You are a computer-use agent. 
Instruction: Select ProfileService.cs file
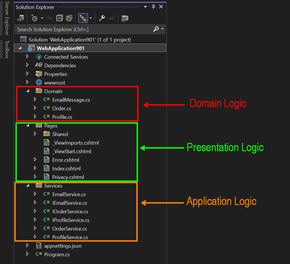70,237
